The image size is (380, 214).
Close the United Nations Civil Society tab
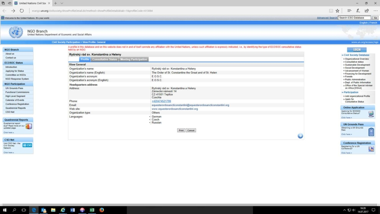coord(49,3)
